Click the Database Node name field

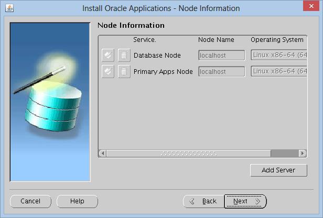(222, 55)
